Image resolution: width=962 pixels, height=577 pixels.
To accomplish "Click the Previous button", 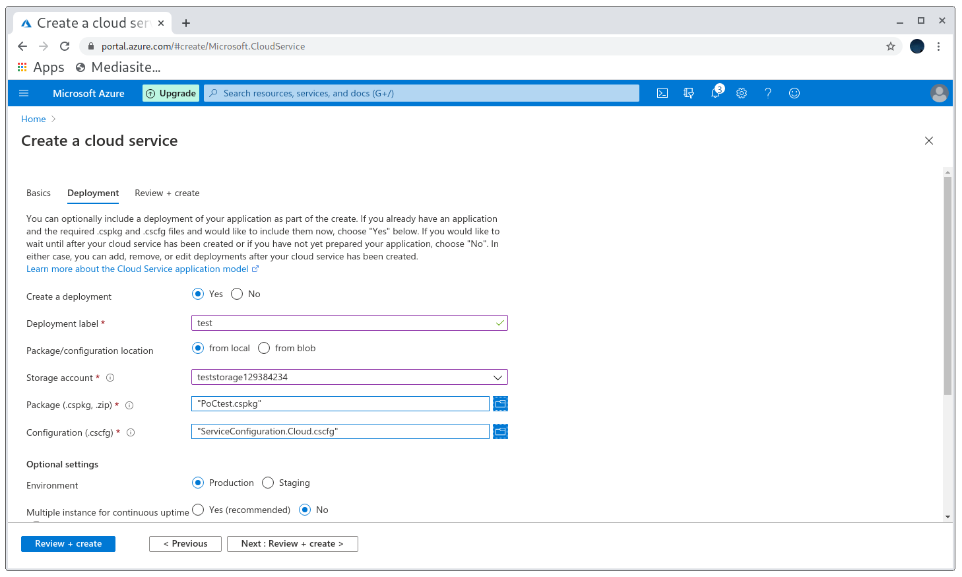I will point(185,543).
